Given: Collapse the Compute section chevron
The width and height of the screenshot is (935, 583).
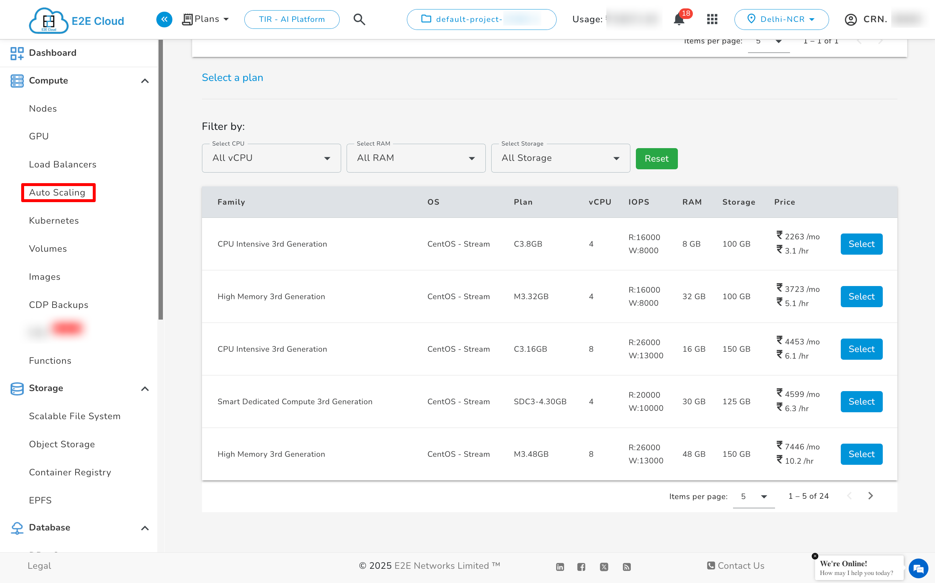Looking at the screenshot, I should tap(145, 81).
